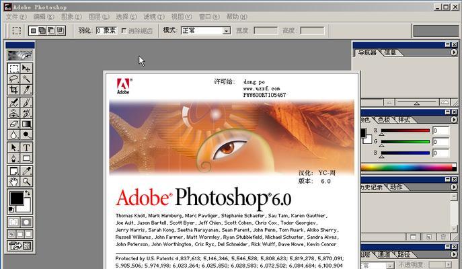
Task: Select the Gradient tool
Action: 26,124
